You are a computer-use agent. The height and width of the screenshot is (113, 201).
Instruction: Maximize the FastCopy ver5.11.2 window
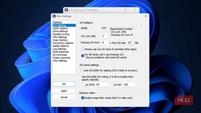coord(125,10)
